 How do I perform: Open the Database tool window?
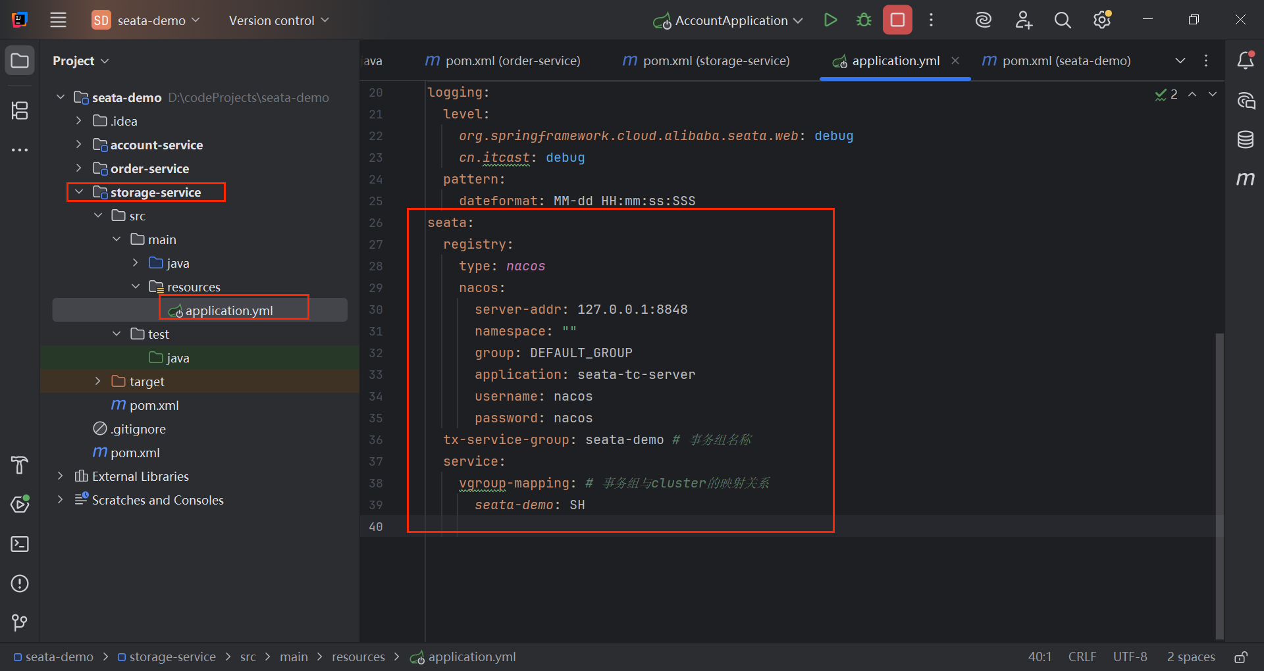1246,139
